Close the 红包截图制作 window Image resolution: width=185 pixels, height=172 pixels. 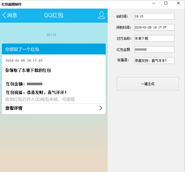[178, 3]
